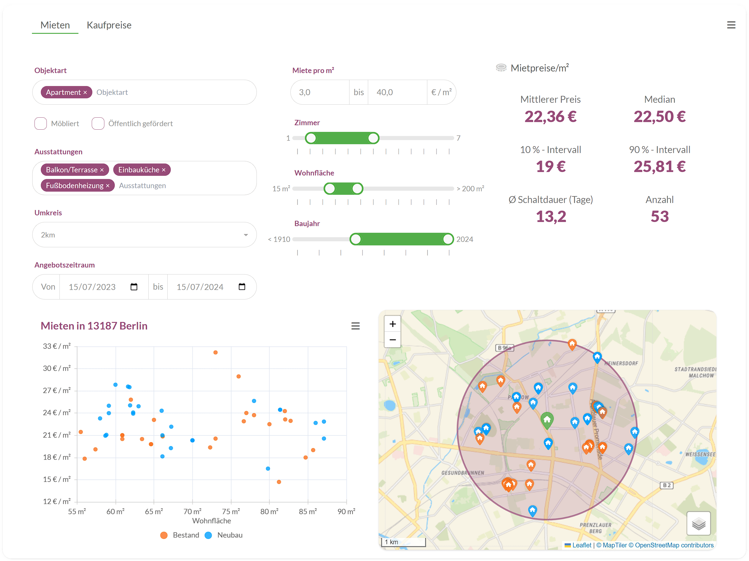Remove the Fußbodenheizung filter tag
The height and width of the screenshot is (561, 749).
pos(108,186)
